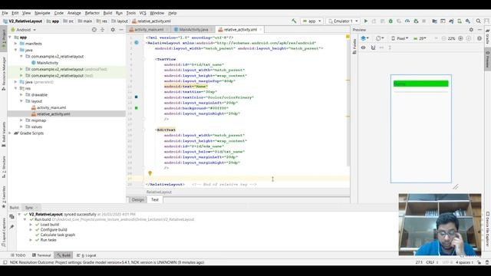Open the Project Structure folder icon
491x276 pixels.
click(x=434, y=21)
